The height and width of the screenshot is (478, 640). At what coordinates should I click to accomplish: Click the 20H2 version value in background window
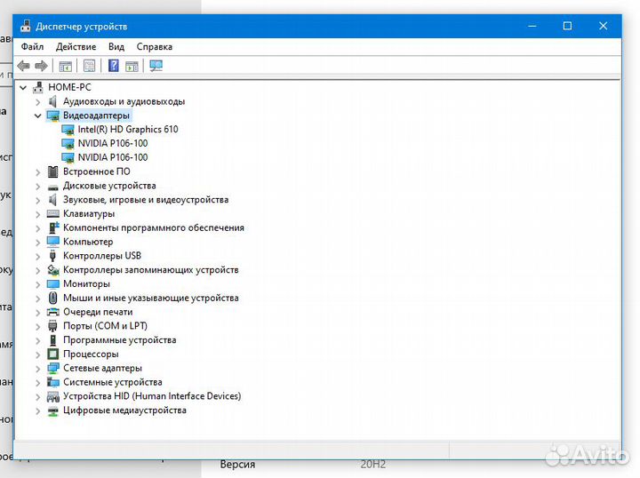coord(373,465)
